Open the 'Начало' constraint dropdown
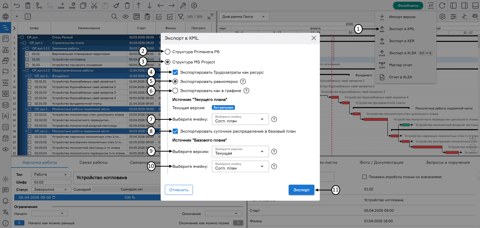Image resolution: width=480 pixels, height=228 pixels. 50,214
